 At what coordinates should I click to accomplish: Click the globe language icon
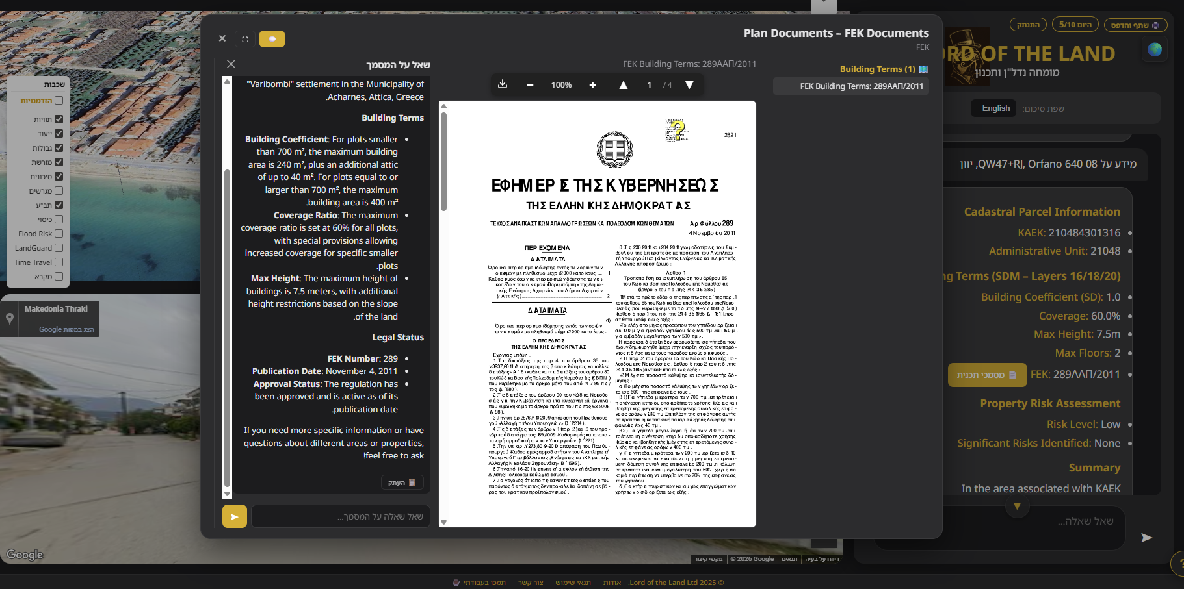point(1155,49)
